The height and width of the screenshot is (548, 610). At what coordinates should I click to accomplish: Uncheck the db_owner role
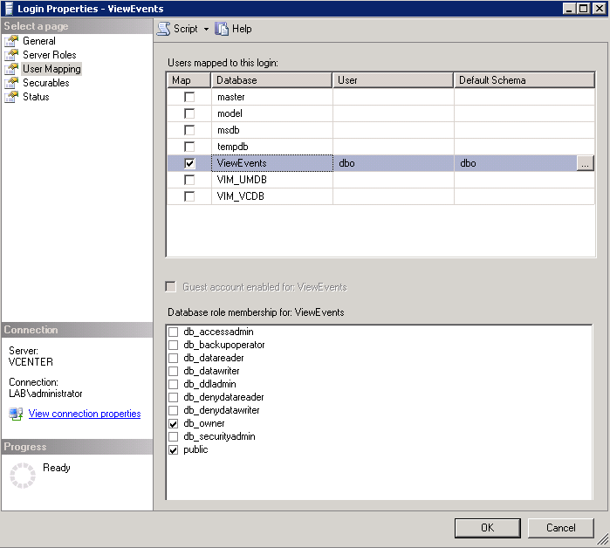[x=173, y=423]
